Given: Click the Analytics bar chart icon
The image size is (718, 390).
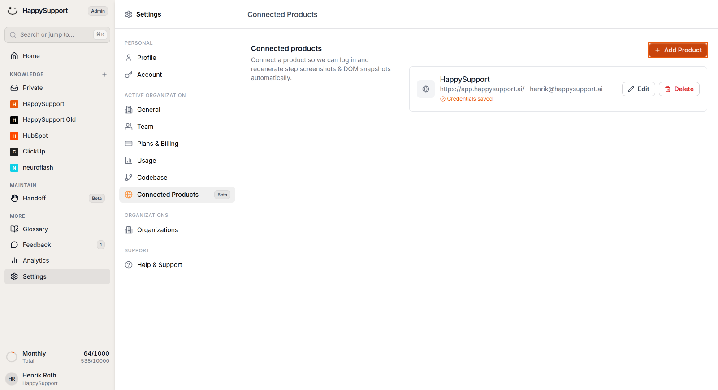Looking at the screenshot, I should (14, 260).
